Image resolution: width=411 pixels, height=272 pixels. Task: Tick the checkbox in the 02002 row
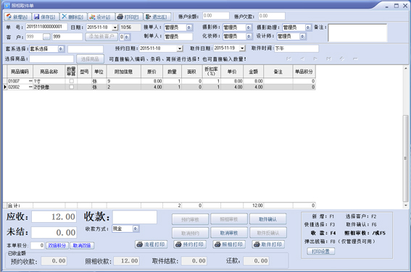[x=71, y=87]
